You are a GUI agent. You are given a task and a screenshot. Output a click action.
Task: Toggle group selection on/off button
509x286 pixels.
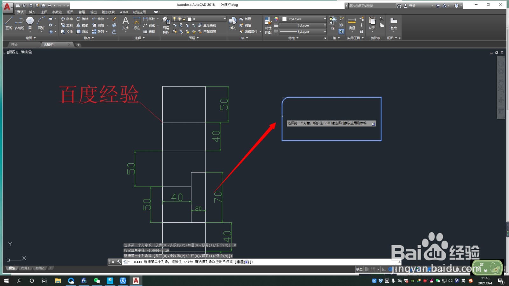[x=341, y=31]
